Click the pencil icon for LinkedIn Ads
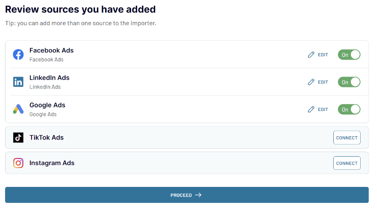This screenshot has width=377, height=210. click(311, 82)
